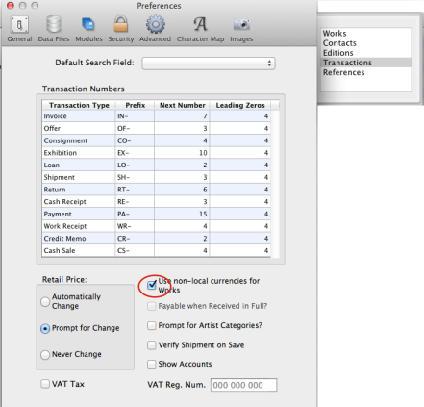The width and height of the screenshot is (424, 407).
Task: Open Images camera preferences
Action: (241, 29)
